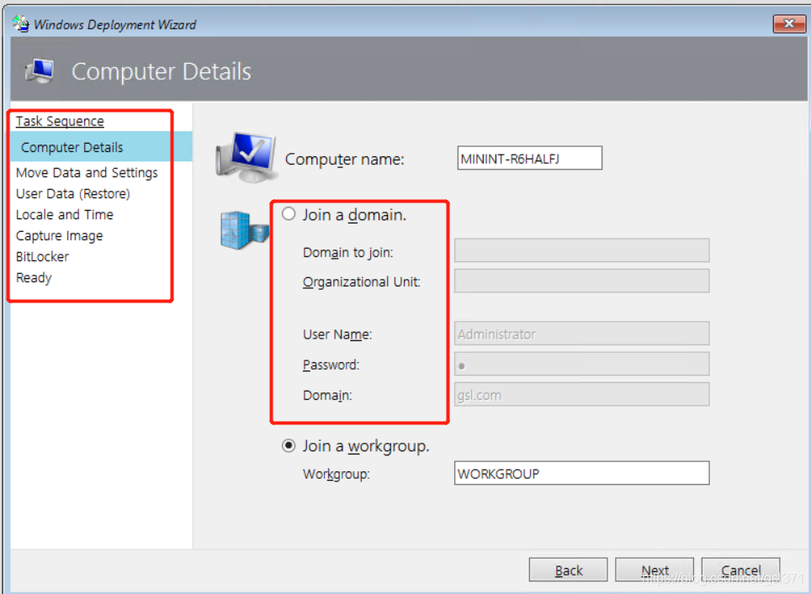Screen dimensions: 811x594
Task: Click the User Name field showing Administrator
Action: 582,334
